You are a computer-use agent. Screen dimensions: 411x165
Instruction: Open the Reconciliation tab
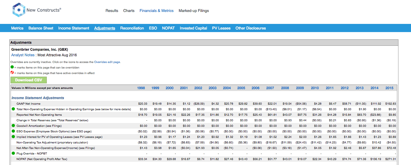(x=132, y=28)
